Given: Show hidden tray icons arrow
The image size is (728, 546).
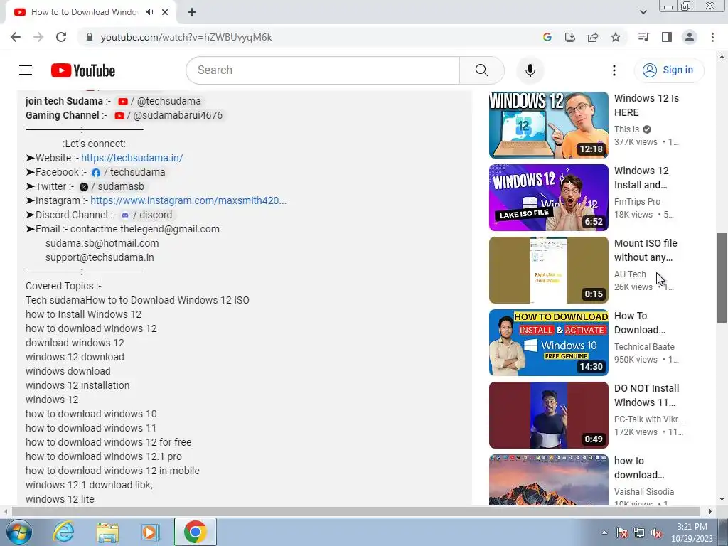Looking at the screenshot, I should point(604,532).
